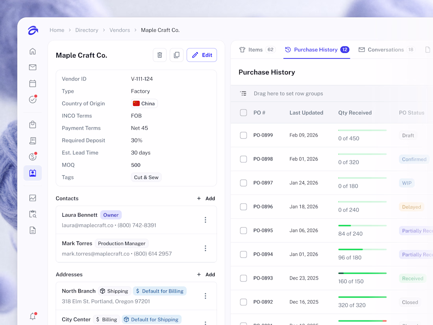Click the Edit button
The image size is (433, 325).
[x=202, y=55]
